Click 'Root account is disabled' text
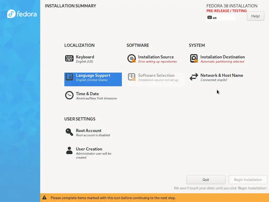The width and height of the screenshot is (269, 202). 93,135
